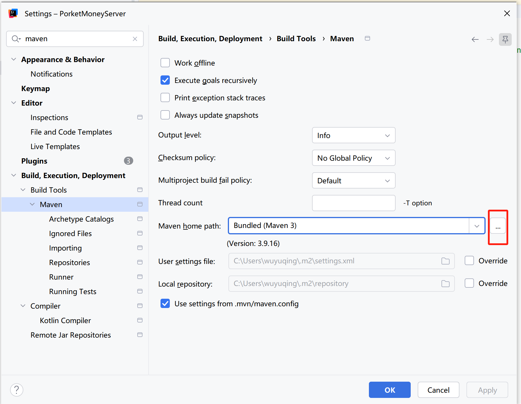The image size is (521, 404).
Task: Open the Maven home path dropdown arrow
Action: (x=477, y=226)
